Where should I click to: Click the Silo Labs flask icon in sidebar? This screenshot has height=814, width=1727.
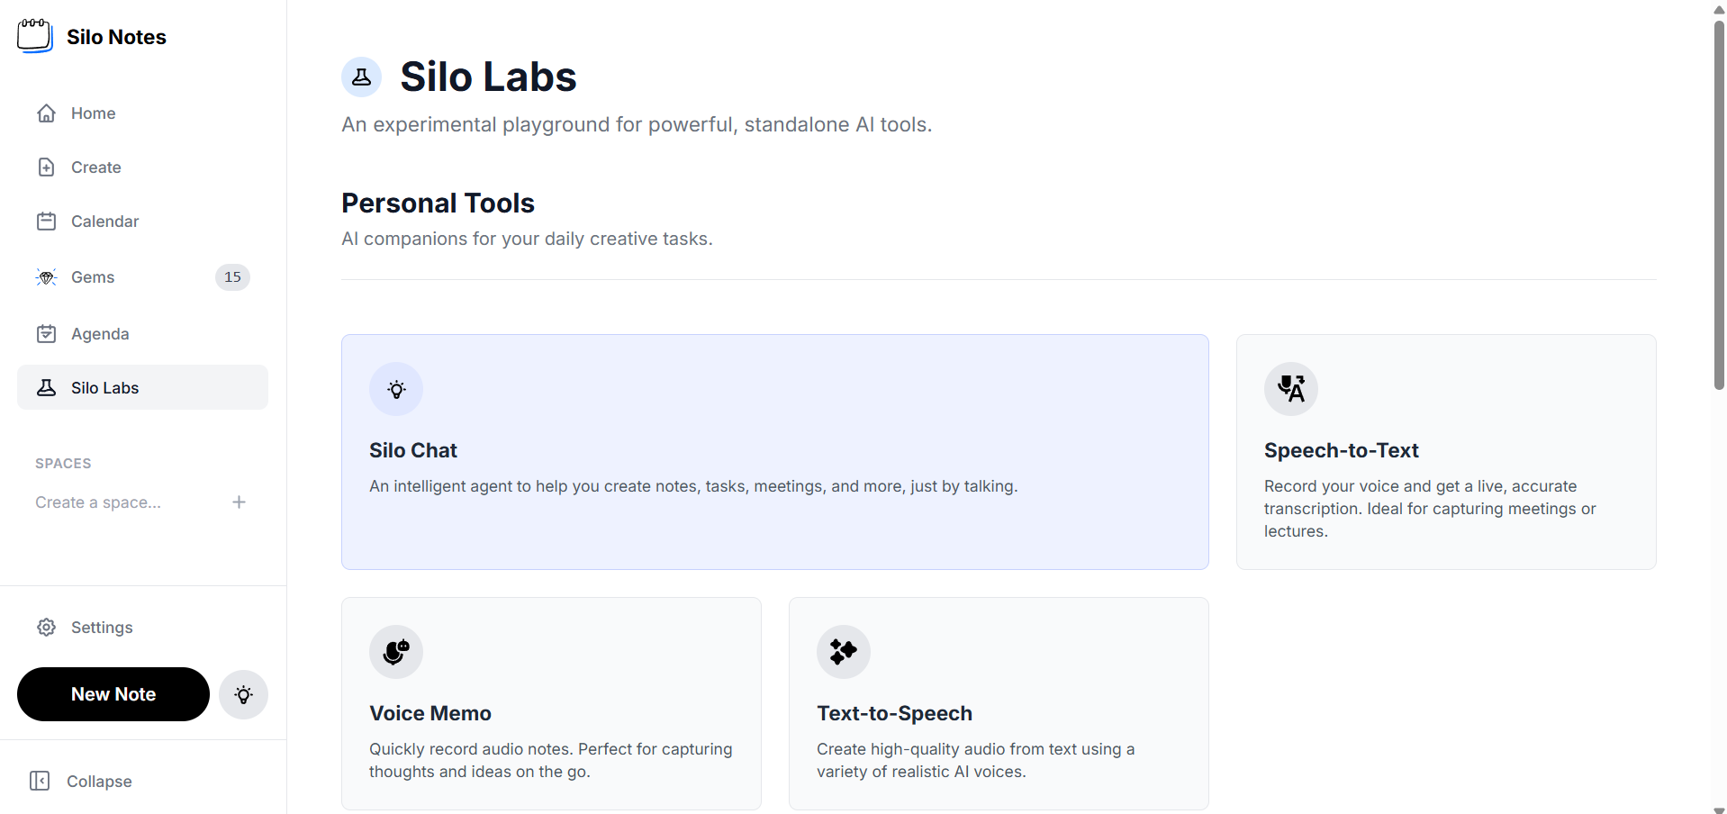click(47, 388)
